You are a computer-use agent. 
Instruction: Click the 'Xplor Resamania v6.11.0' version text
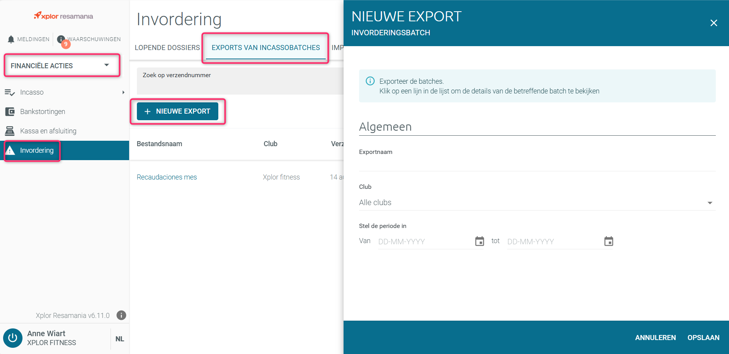[73, 316]
